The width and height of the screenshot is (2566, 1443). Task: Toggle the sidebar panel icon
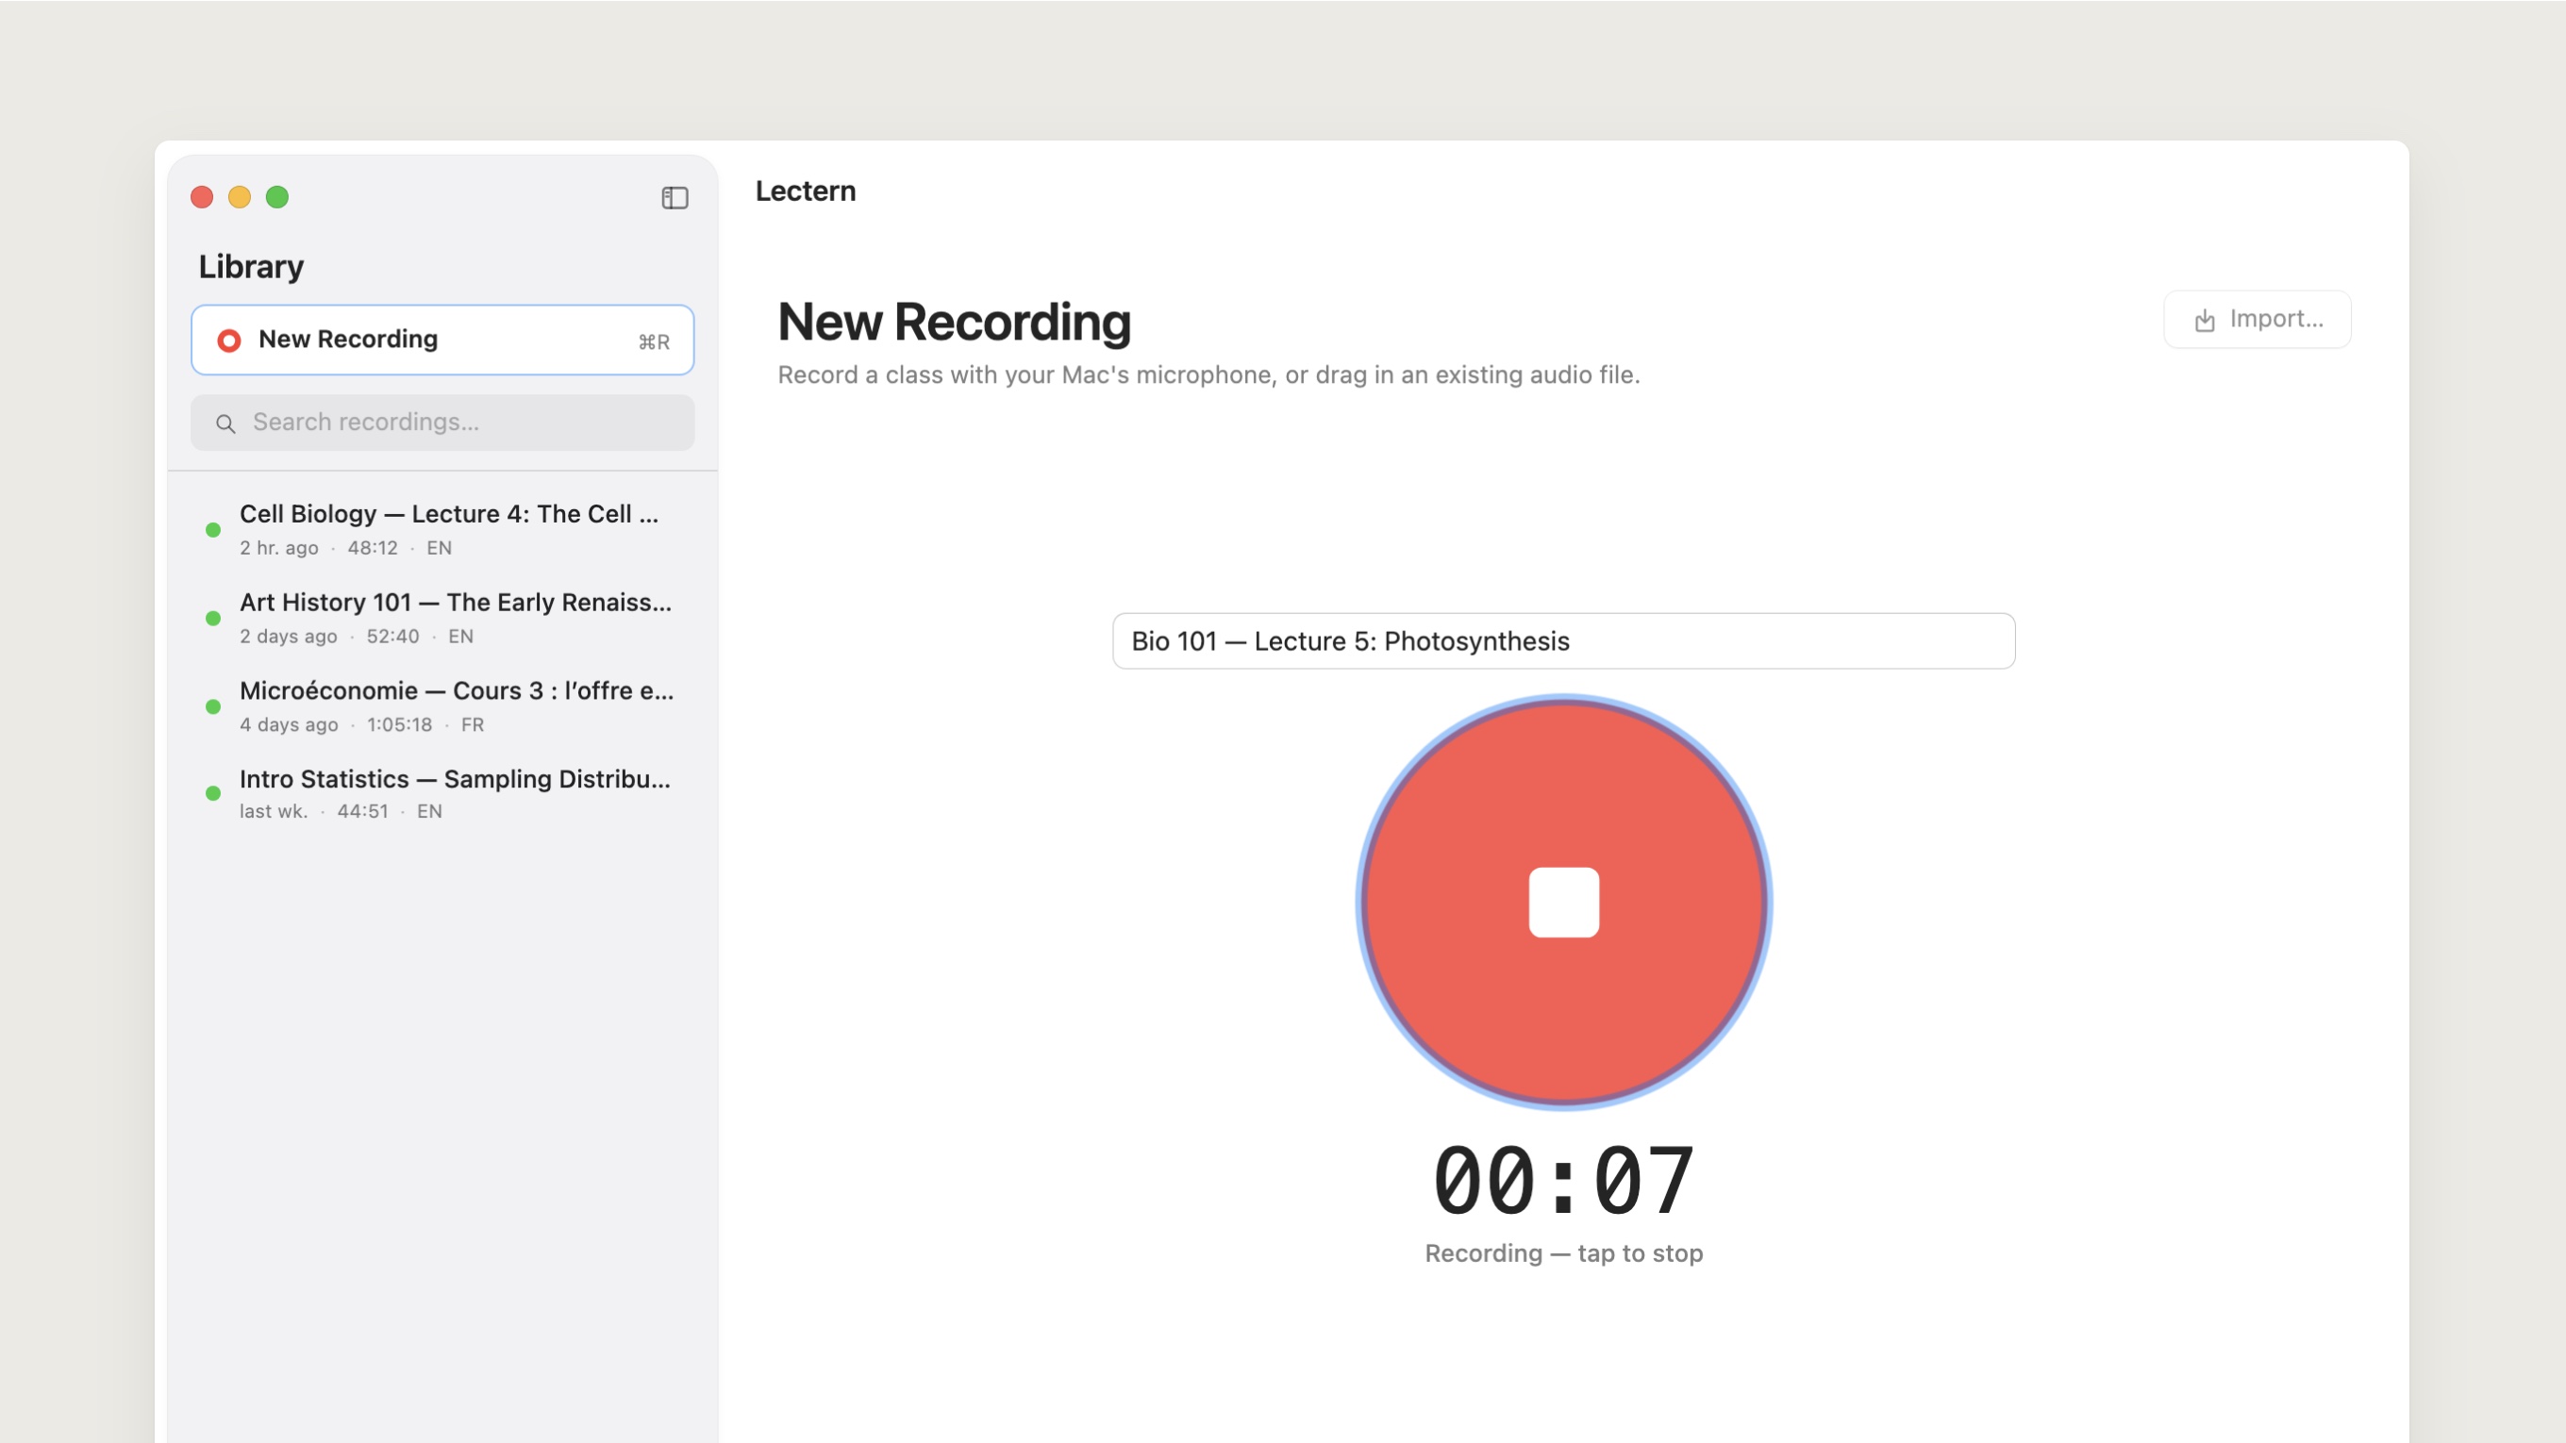pyautogui.click(x=675, y=197)
